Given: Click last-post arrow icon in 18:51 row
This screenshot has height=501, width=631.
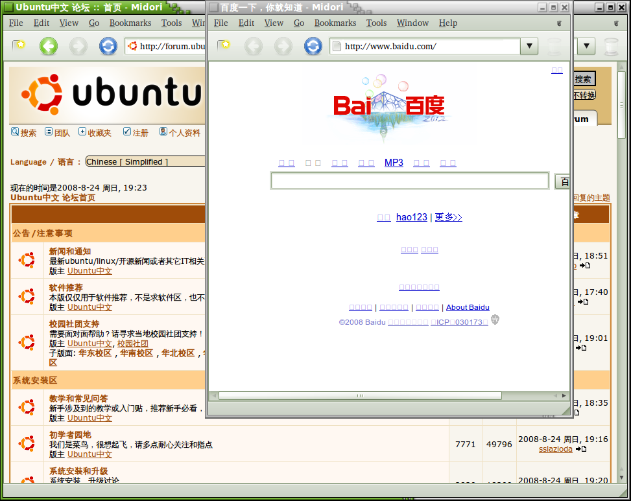Looking at the screenshot, I should click(x=585, y=265).
